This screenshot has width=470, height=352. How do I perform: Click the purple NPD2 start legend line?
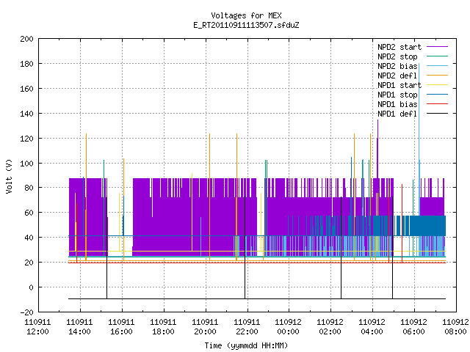(437, 47)
